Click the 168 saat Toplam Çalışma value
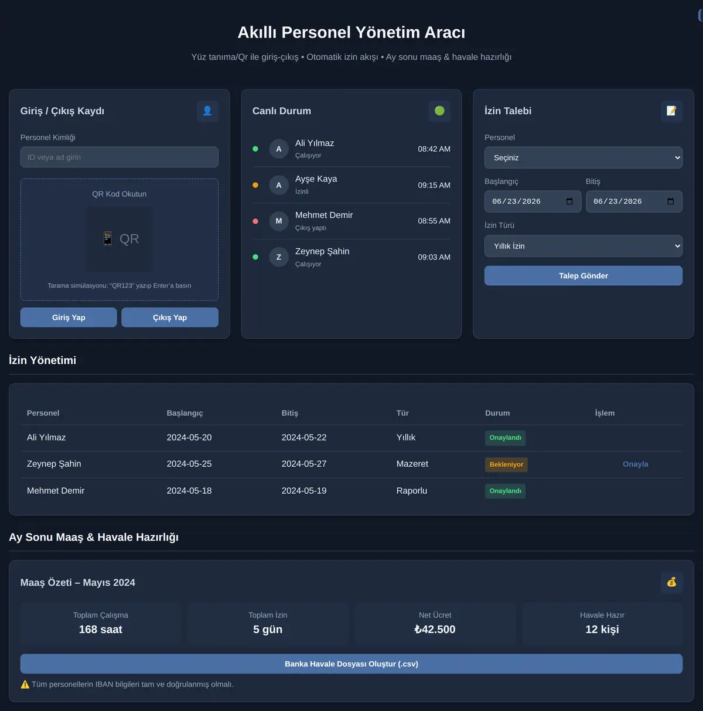703x711 pixels. (101, 630)
